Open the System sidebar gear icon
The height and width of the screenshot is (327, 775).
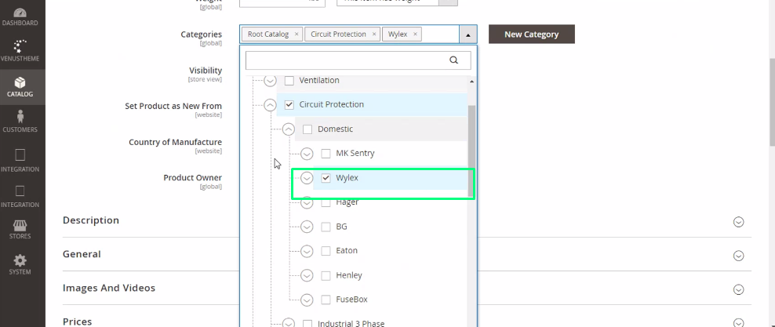20,260
